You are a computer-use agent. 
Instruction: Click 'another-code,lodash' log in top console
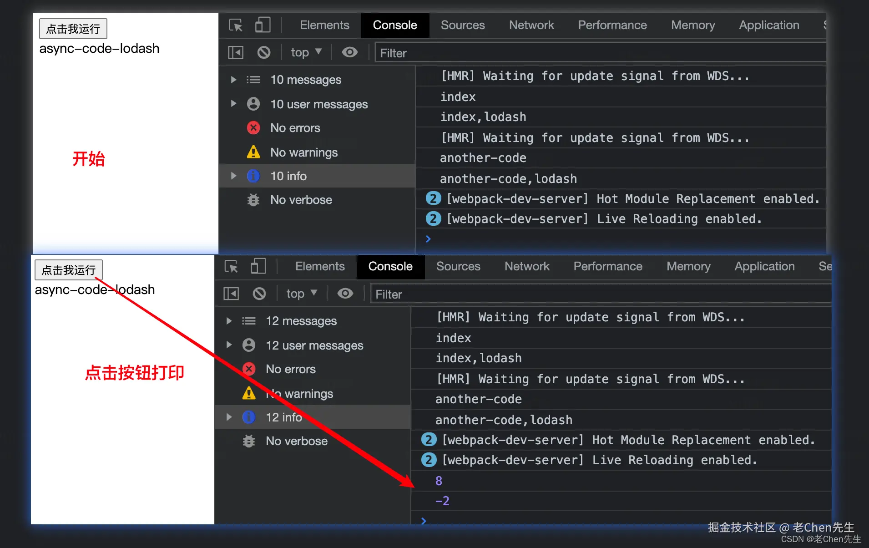(508, 178)
